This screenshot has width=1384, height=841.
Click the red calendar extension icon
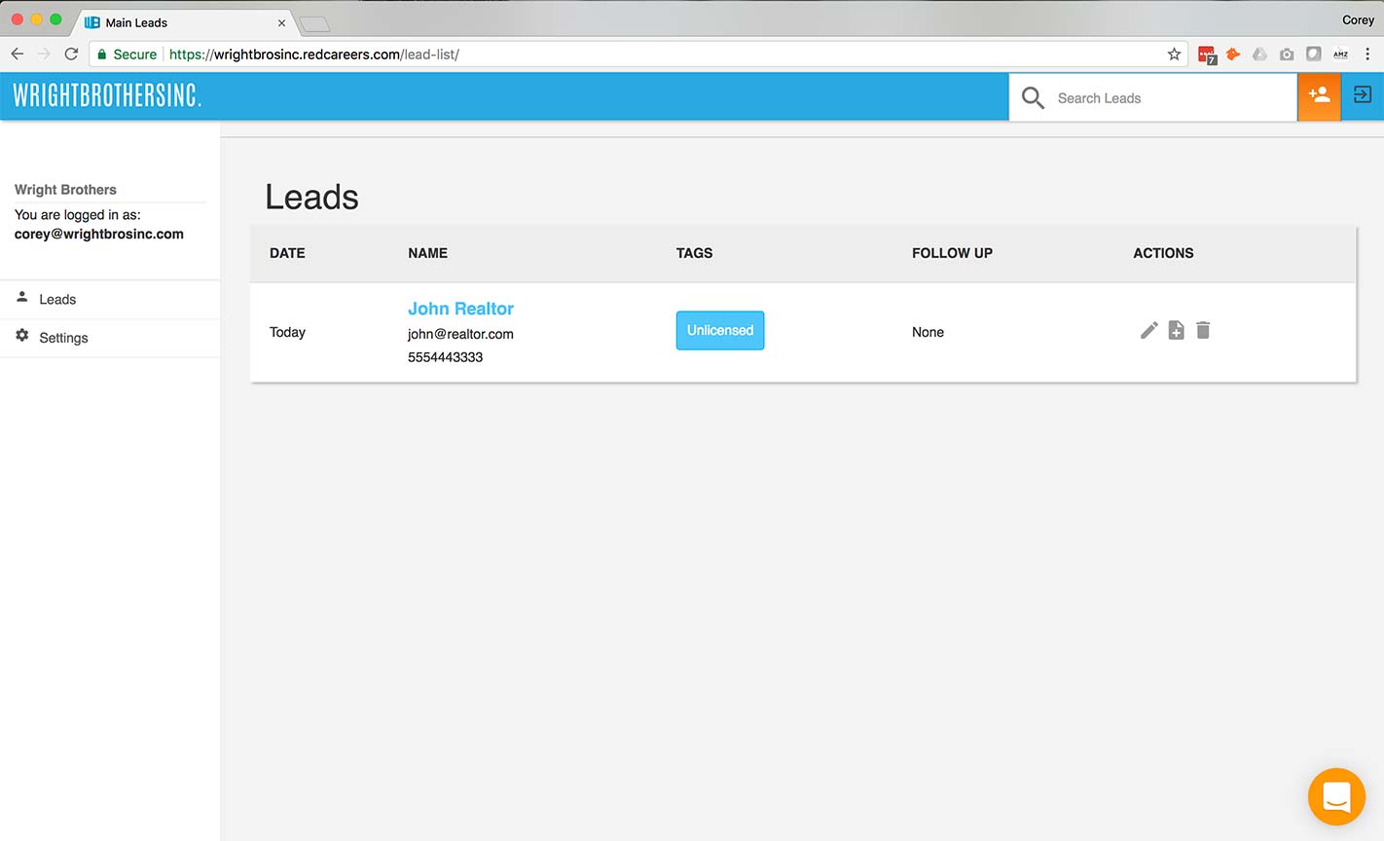coord(1208,55)
